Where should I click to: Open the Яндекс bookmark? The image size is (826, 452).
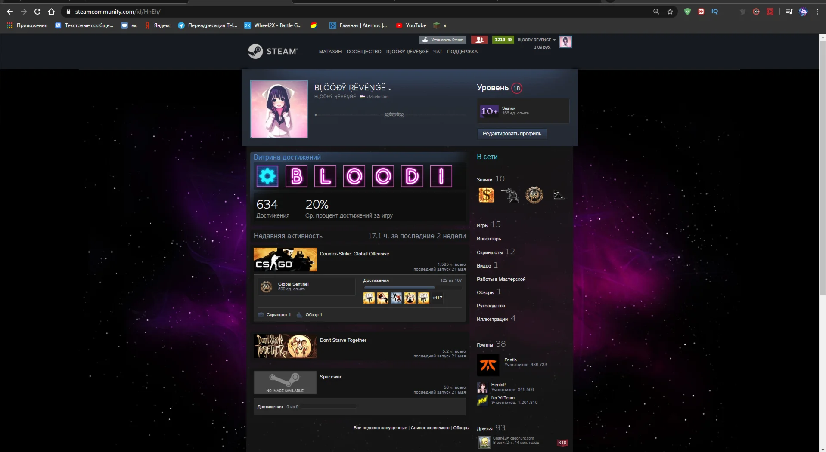click(x=158, y=25)
